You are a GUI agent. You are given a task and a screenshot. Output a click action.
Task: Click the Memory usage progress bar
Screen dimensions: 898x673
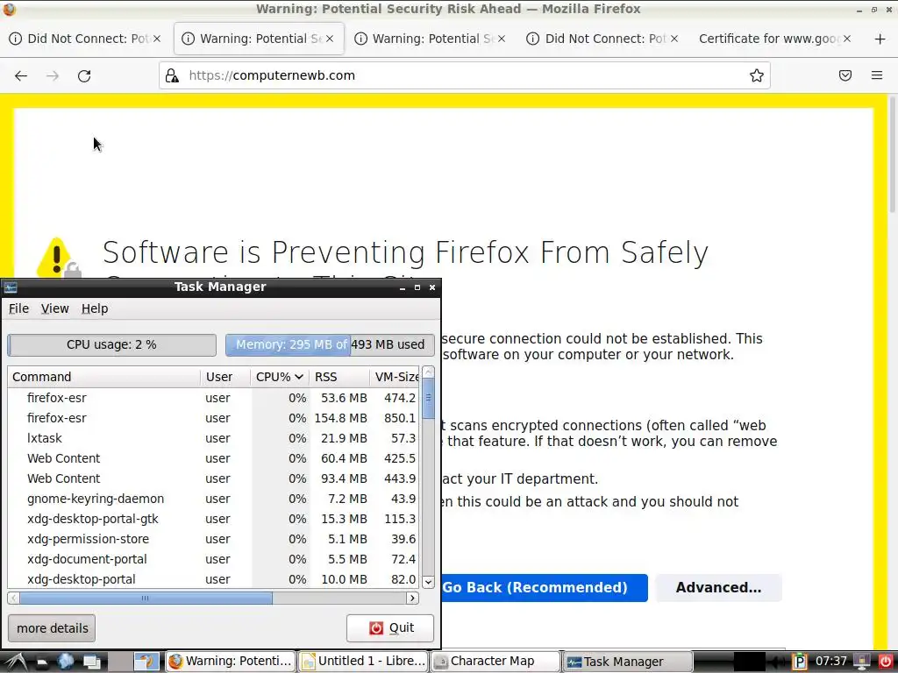pos(330,344)
